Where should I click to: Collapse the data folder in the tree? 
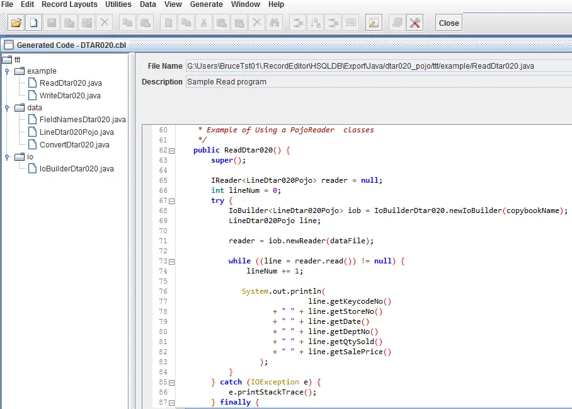pyautogui.click(x=7, y=108)
